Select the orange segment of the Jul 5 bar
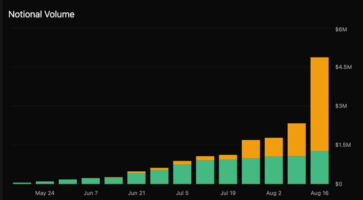 (182, 163)
